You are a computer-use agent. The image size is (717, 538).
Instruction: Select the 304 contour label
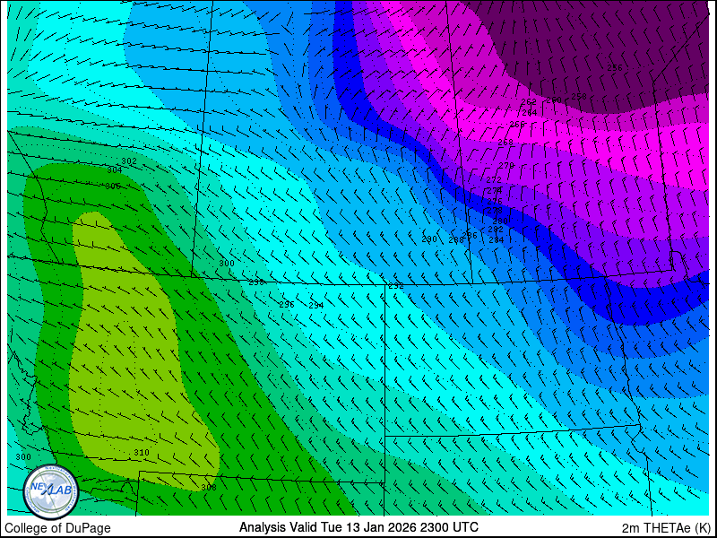click(115, 170)
